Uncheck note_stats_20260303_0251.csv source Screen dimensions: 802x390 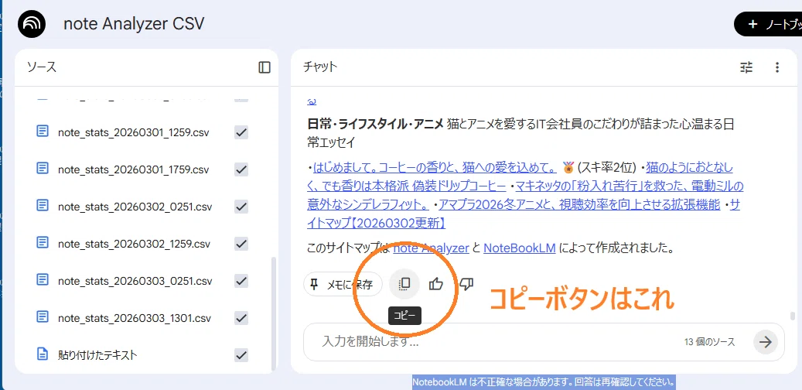click(x=241, y=280)
